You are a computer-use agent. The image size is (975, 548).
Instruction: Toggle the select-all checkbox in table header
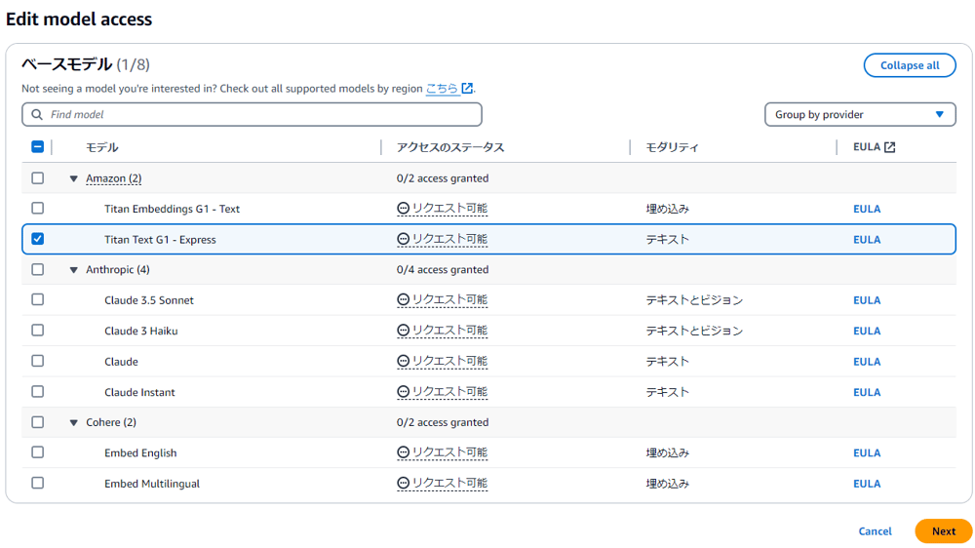tap(37, 147)
